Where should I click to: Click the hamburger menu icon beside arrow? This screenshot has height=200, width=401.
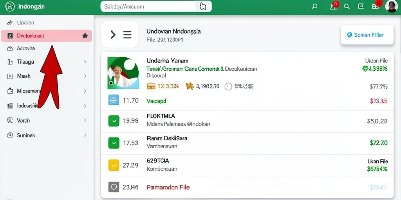tap(127, 34)
